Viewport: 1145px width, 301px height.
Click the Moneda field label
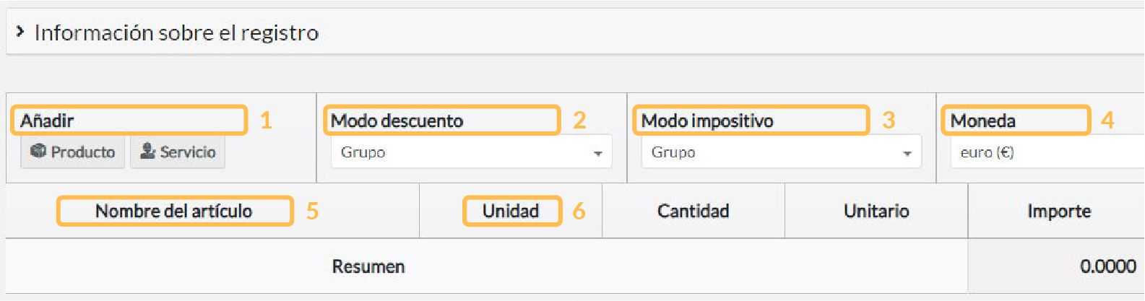pyautogui.click(x=982, y=121)
